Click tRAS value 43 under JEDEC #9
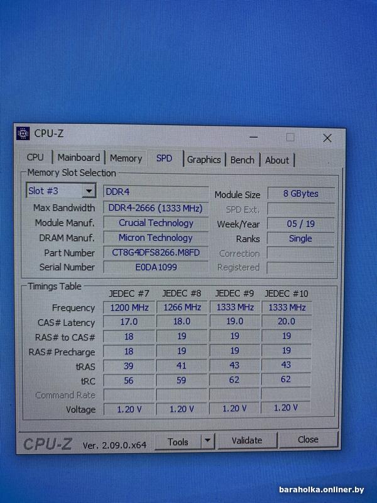This screenshot has height=503, width=377. point(234,365)
